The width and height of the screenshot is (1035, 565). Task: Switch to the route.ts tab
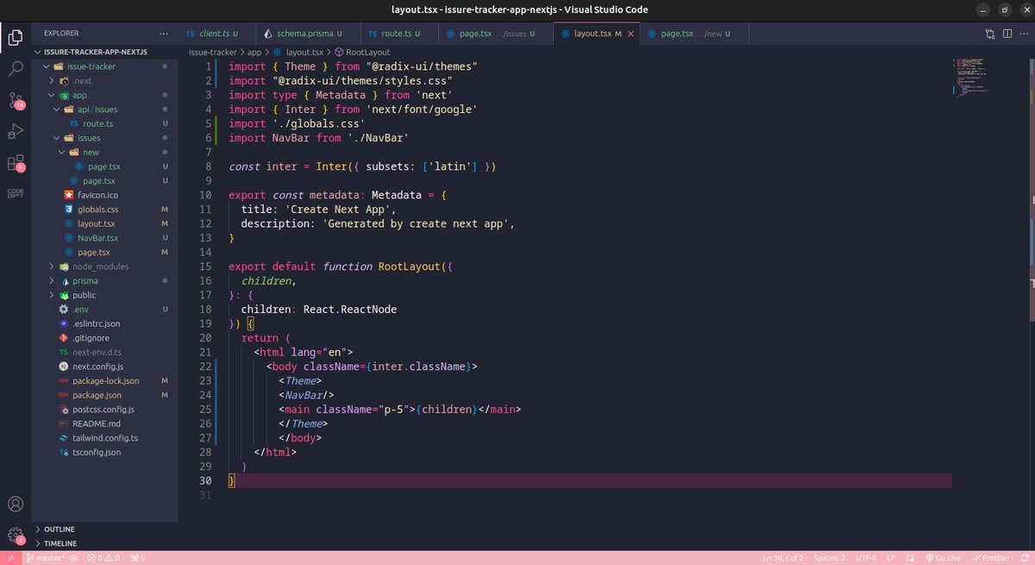398,34
